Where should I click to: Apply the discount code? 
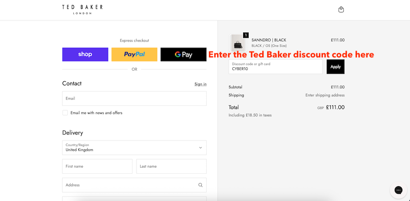pyautogui.click(x=336, y=67)
